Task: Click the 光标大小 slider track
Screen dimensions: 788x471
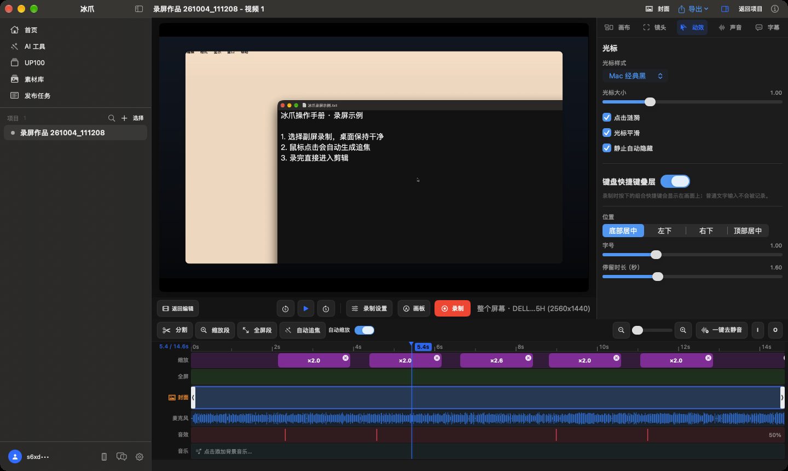Action: coord(692,102)
